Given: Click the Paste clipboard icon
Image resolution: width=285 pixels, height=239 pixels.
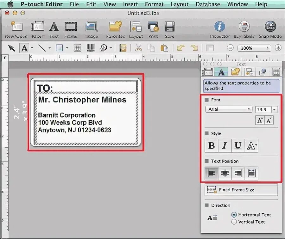Looking at the screenshot, I should pyautogui.click(x=164, y=48).
